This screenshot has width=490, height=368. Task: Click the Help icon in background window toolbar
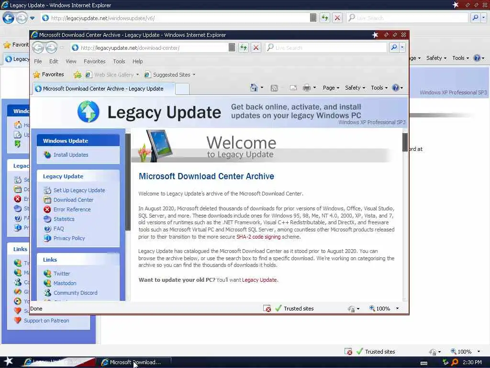pyautogui.click(x=477, y=58)
